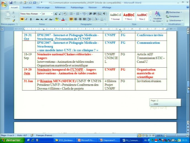
Task: Align the paragraph to the right
Action: [80, 19]
